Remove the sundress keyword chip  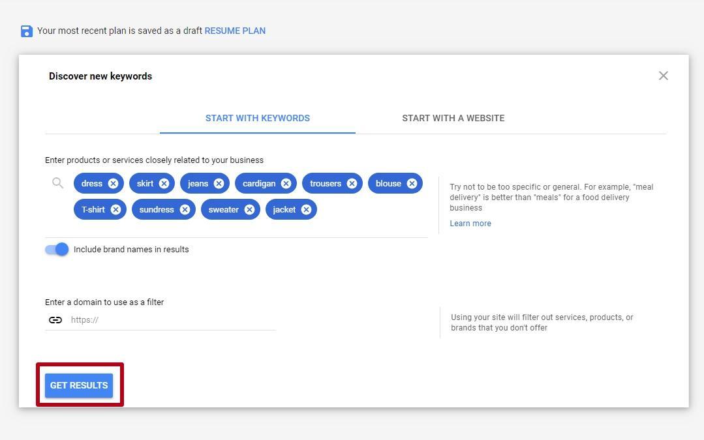pyautogui.click(x=185, y=209)
